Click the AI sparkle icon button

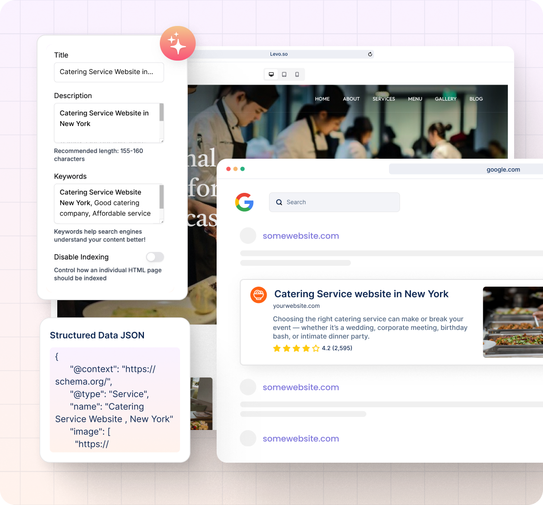point(178,43)
